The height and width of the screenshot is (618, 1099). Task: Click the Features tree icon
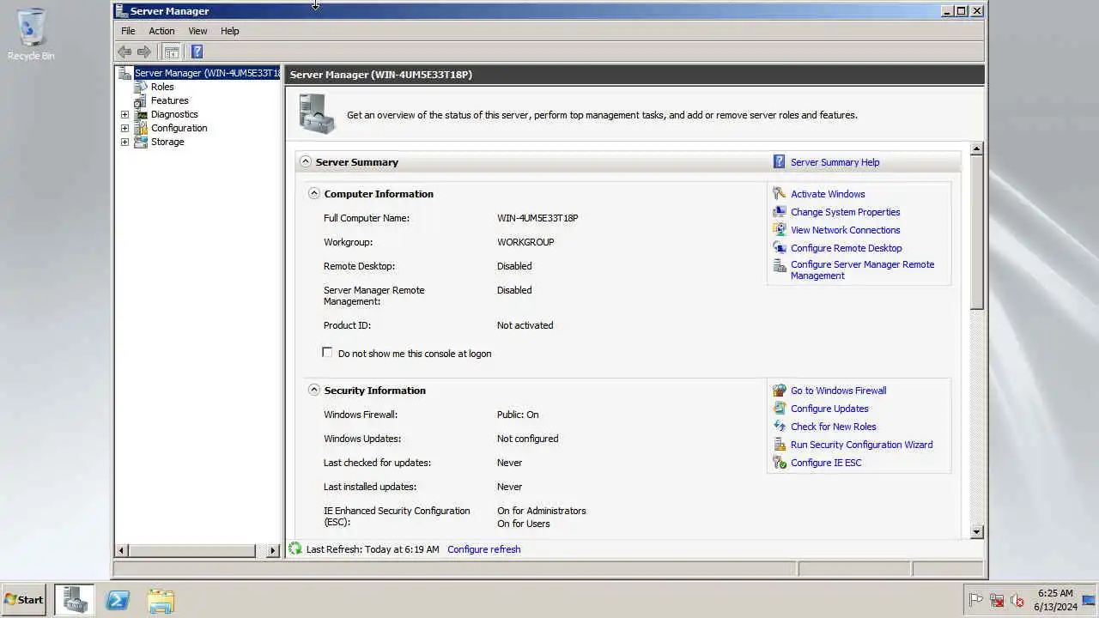(141, 100)
